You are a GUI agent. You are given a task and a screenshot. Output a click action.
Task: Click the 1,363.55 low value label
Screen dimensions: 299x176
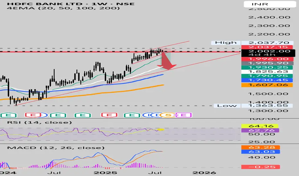coord(267,106)
